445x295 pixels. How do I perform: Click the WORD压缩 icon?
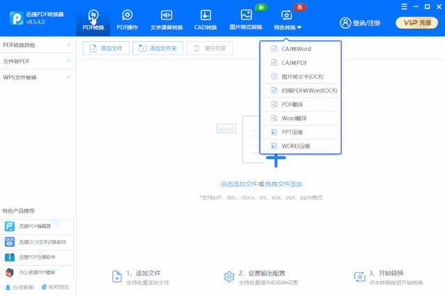[x=274, y=146]
